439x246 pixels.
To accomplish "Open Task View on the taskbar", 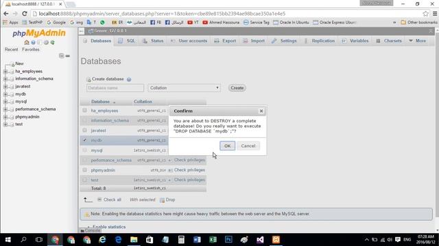I will click(39, 240).
